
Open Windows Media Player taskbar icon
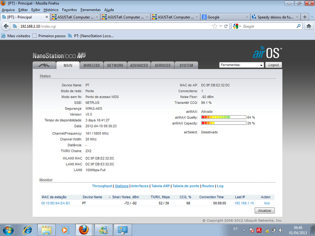[x=65, y=230]
